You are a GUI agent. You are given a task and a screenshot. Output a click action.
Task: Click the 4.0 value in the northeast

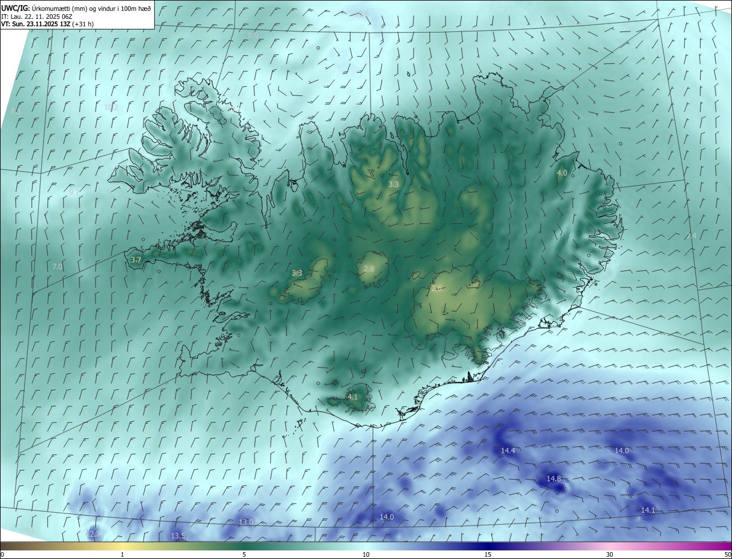[562, 173]
